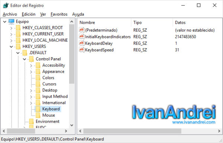Expand HKEY_CLASSES_ROOT
The width and height of the screenshot is (223, 143).
11,28
